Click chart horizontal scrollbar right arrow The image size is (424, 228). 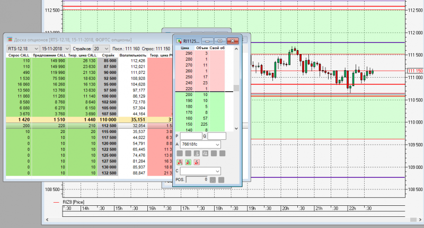420,220
